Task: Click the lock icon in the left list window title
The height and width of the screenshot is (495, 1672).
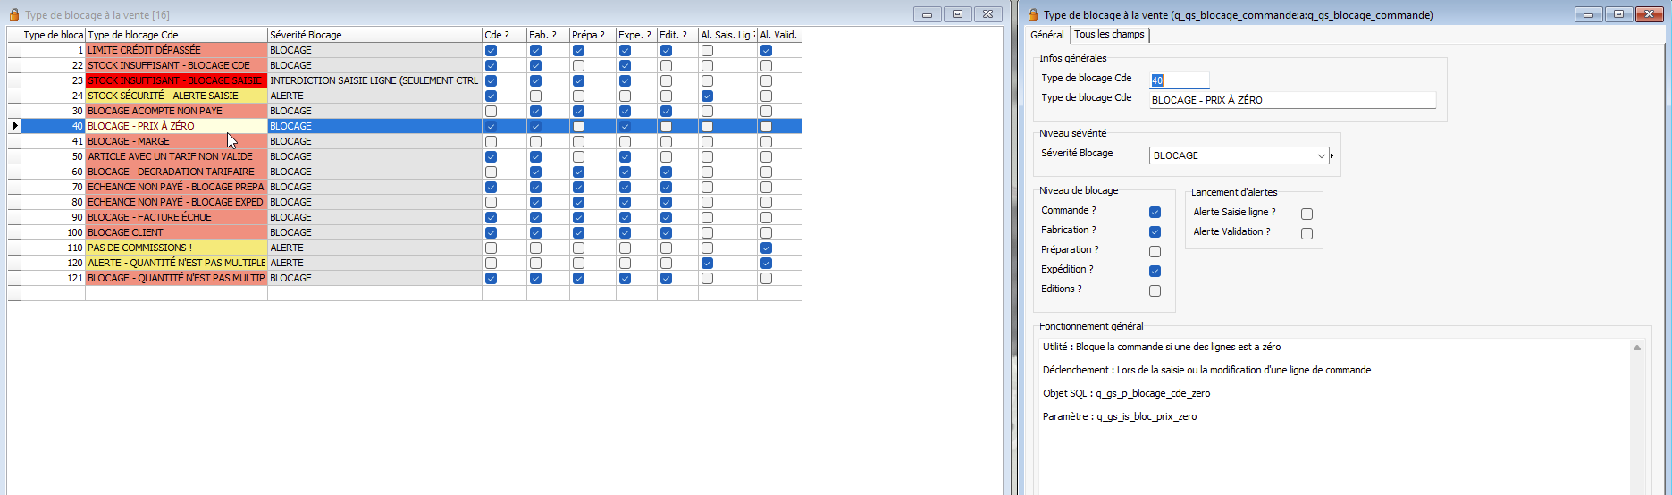Action: click(13, 14)
